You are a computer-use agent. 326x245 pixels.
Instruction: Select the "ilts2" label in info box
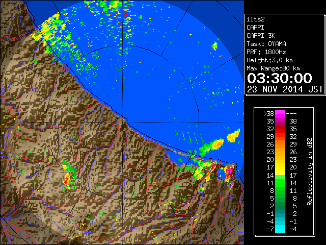click(x=256, y=19)
